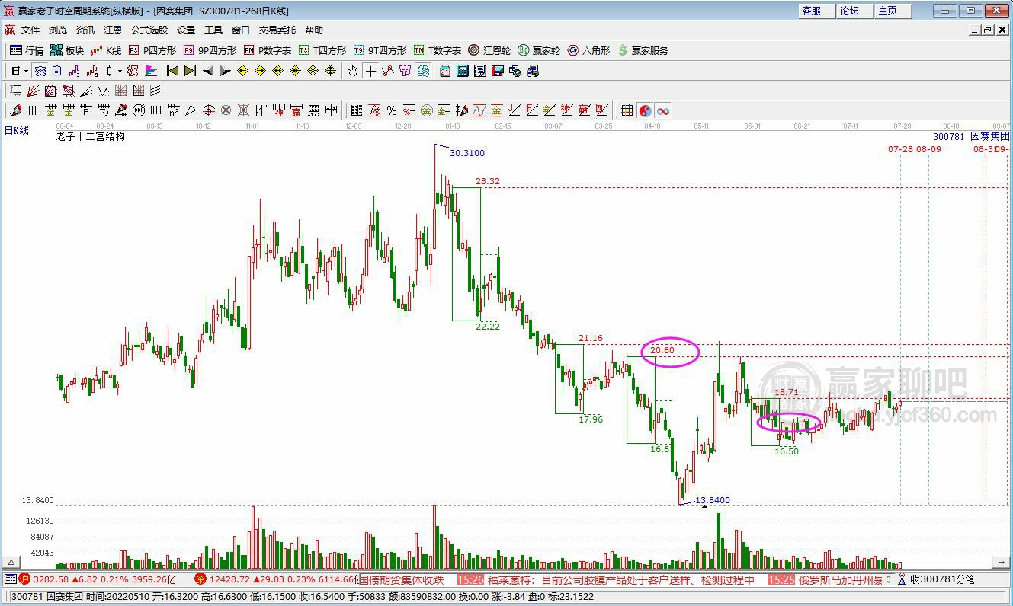This screenshot has width=1013, height=606.
Task: Select the rectangle marquee selection tool
Action: [x=16, y=91]
